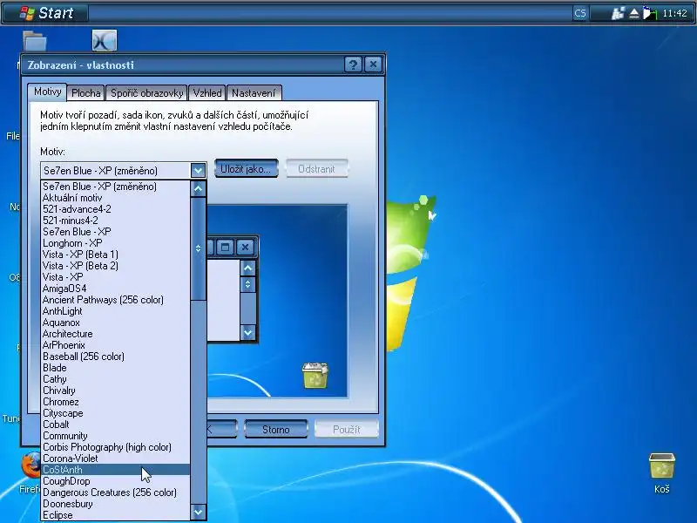697x523 pixels.
Task: Choose 'Ancient Pathways (256 color)'
Action: (x=116, y=300)
